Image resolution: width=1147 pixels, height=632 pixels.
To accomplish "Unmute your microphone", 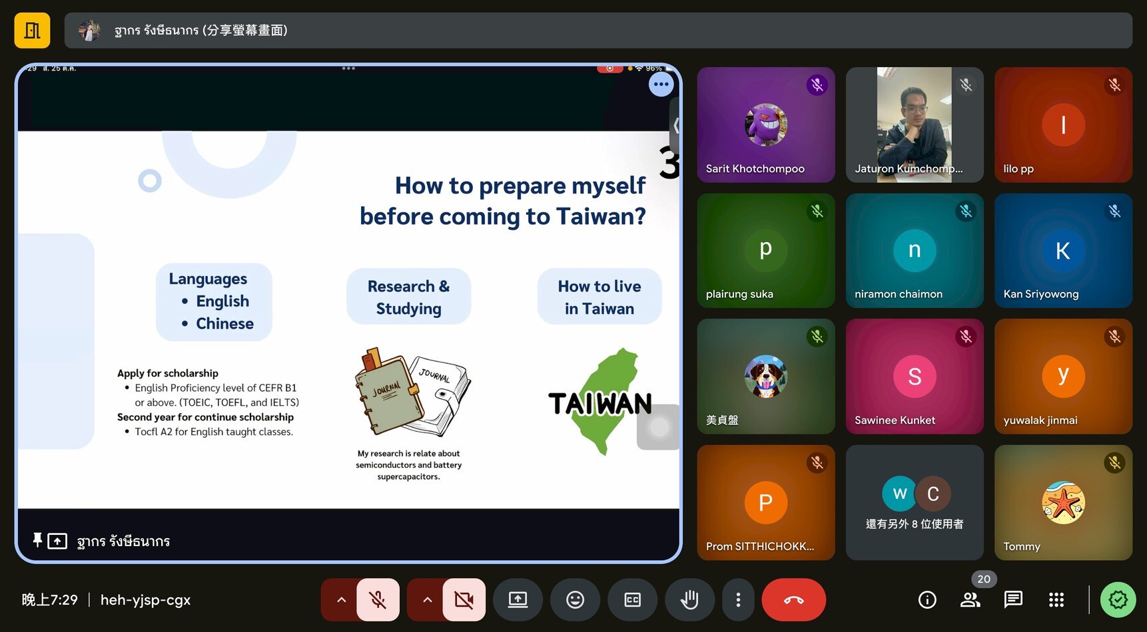I will tap(378, 600).
